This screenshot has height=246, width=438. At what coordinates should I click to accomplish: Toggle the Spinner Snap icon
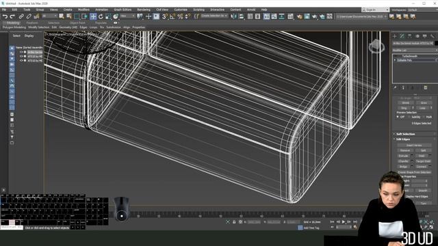[188, 16]
